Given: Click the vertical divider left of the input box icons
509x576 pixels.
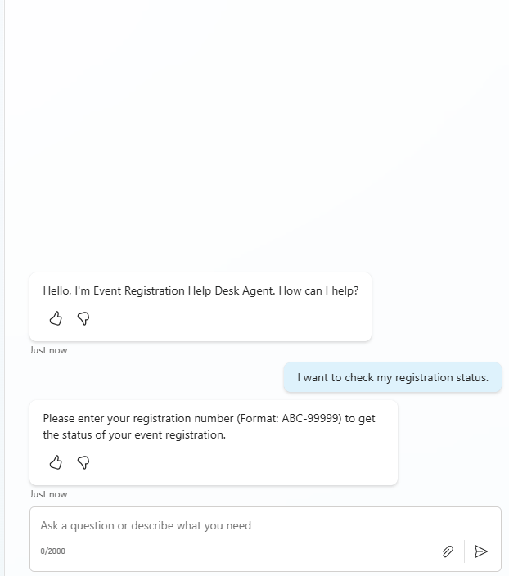Looking at the screenshot, I should click(464, 551).
